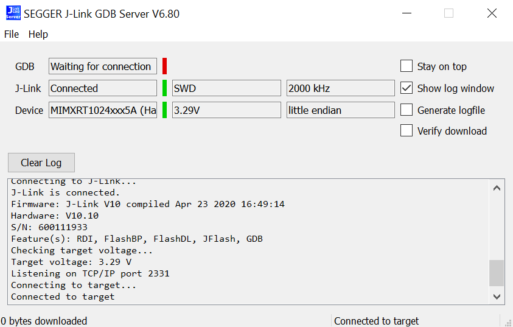The image size is (513, 327).
Task: Enable the Generate logfile checkbox
Action: click(x=407, y=110)
